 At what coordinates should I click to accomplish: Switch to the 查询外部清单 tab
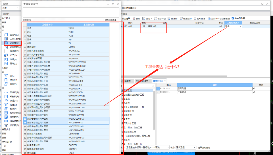[x=142, y=81]
